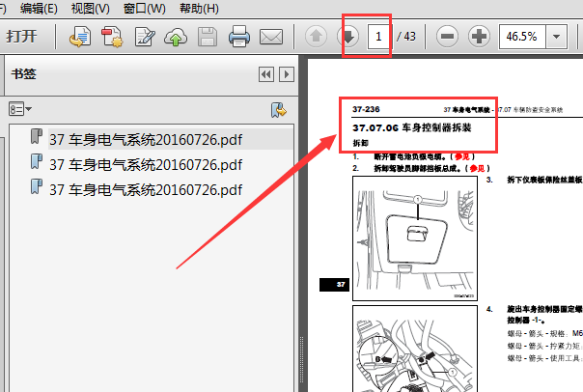Click the page code 37-236

coord(366,109)
